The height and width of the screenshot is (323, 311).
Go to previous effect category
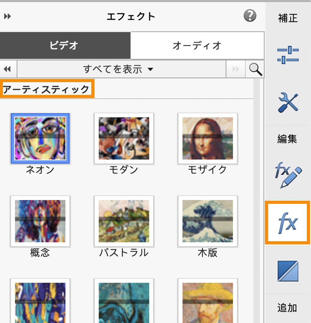(8, 69)
